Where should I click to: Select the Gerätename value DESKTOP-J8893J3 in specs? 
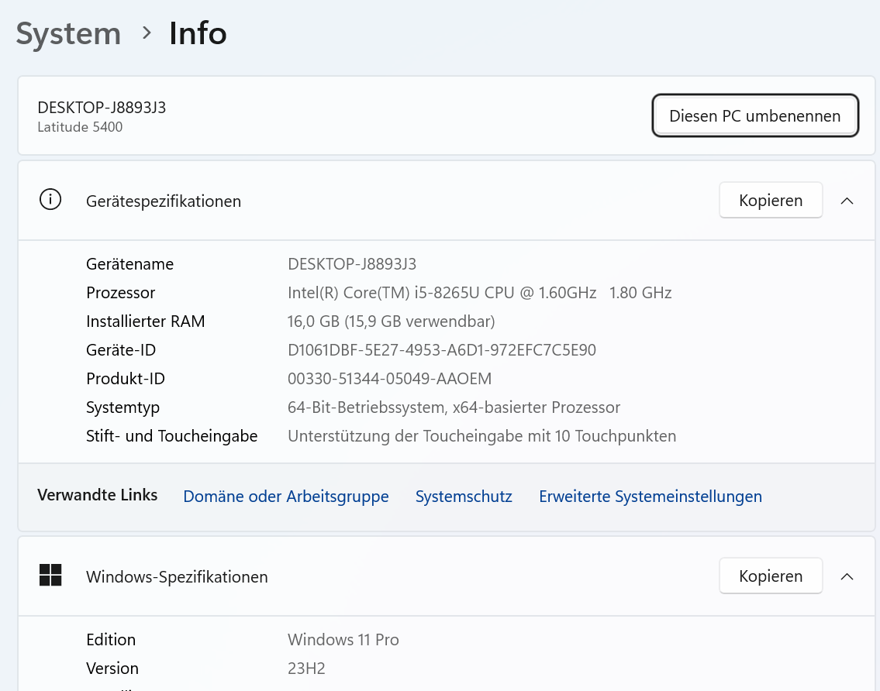pos(352,264)
